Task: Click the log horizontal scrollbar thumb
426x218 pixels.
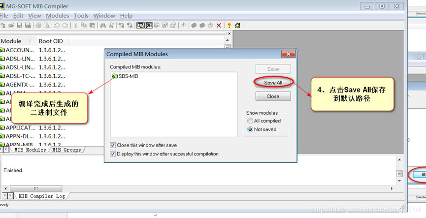Action: pos(36,188)
